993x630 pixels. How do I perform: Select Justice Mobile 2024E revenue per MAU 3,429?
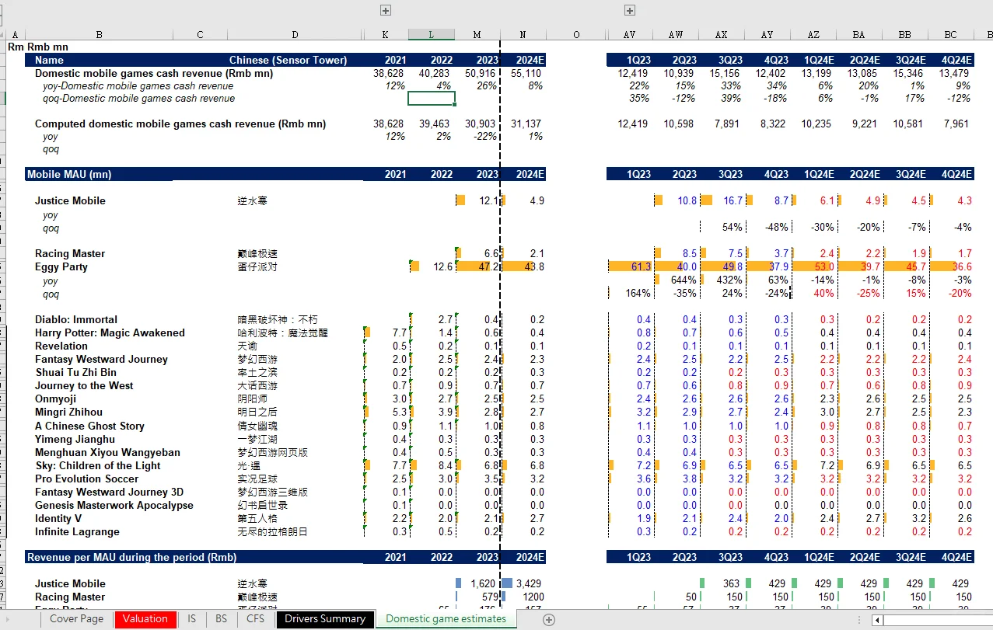click(x=528, y=583)
